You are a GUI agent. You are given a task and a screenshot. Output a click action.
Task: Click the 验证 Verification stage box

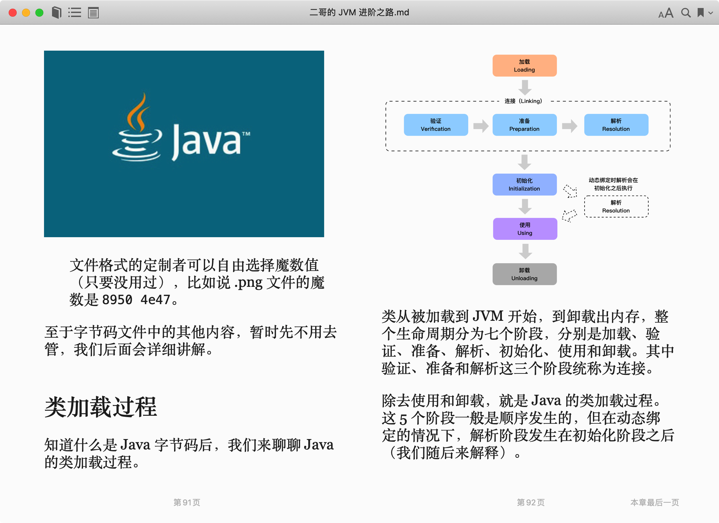436,125
